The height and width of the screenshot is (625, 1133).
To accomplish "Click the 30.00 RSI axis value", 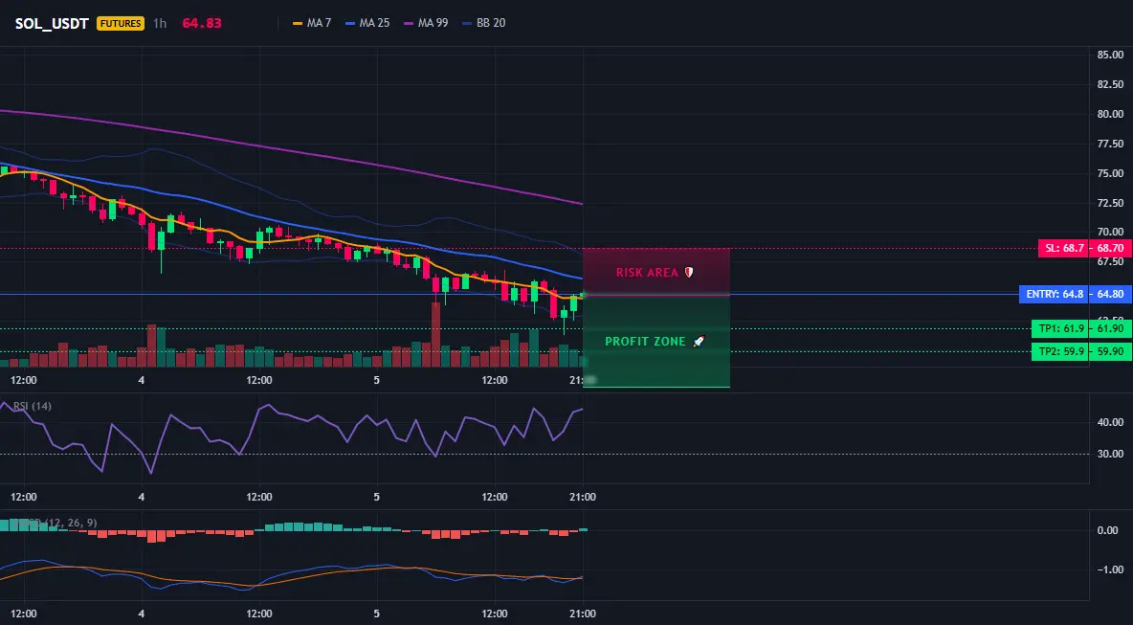I will (1110, 454).
